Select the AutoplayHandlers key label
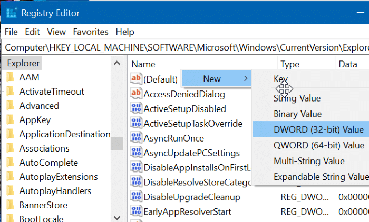This screenshot has height=222, width=369. (55, 191)
